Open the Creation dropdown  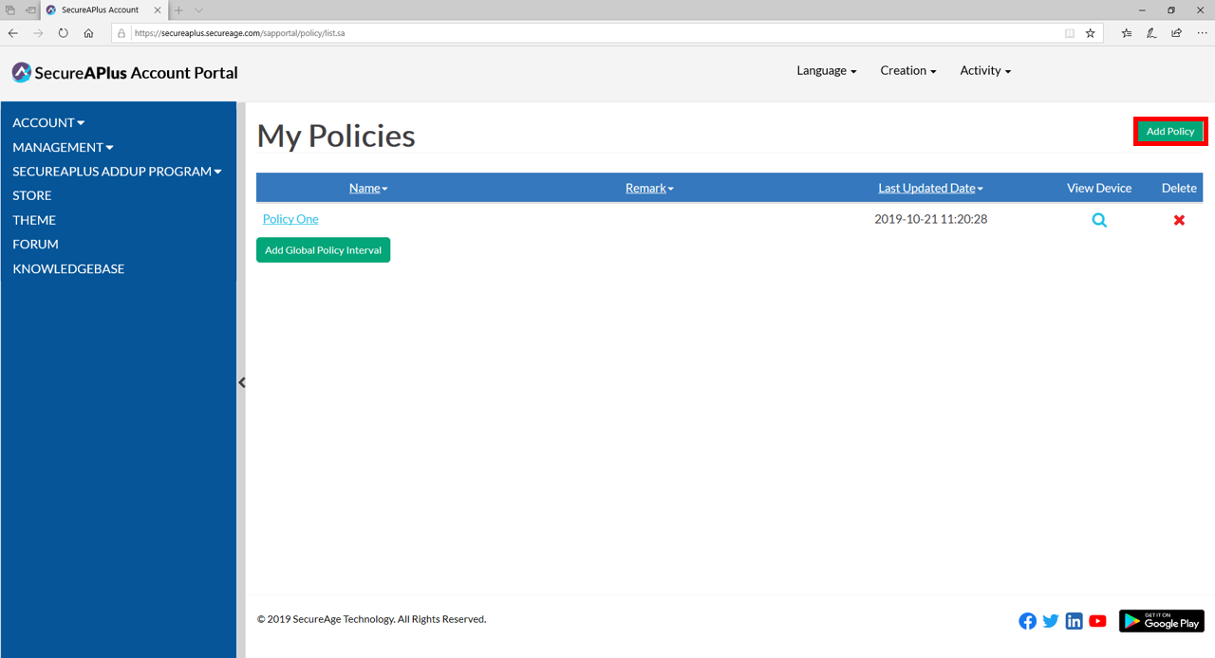[907, 70]
